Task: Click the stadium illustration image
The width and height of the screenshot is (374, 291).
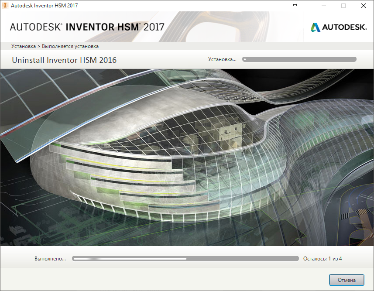Action: (187, 157)
